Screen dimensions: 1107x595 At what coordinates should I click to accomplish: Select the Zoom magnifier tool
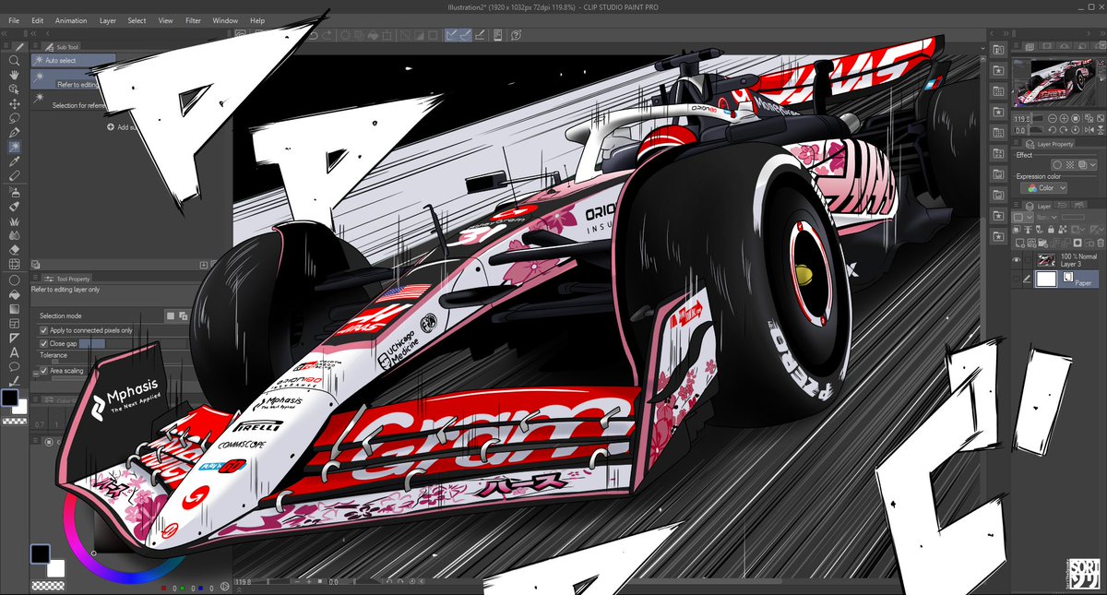[14, 60]
